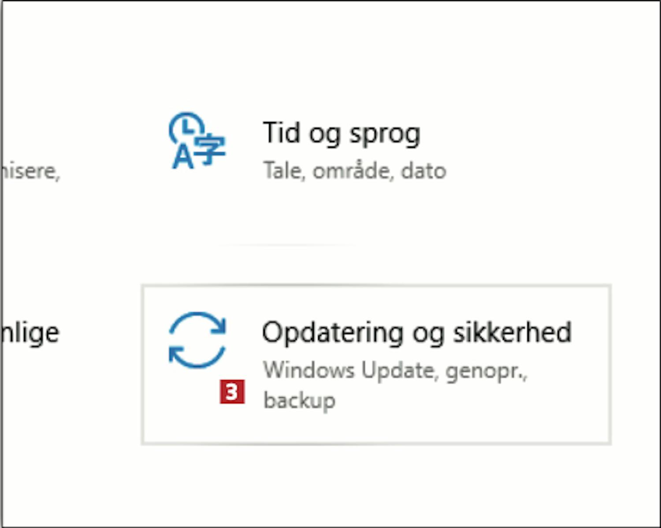Image resolution: width=661 pixels, height=528 pixels.
Task: Click the word 'dato' in the time subtitle
Action: point(423,171)
